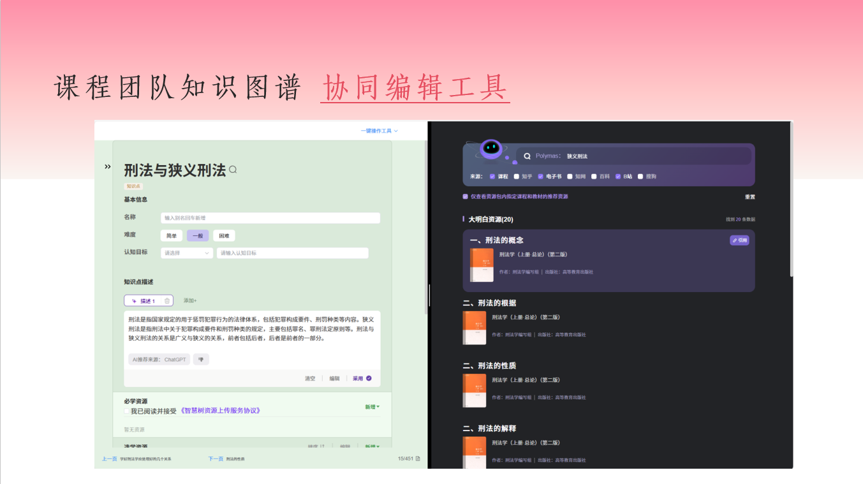Viewport: 863px width, 484px height.
Task: Open the 智慧树资源上传服务协议 agreement link
Action: (x=220, y=410)
